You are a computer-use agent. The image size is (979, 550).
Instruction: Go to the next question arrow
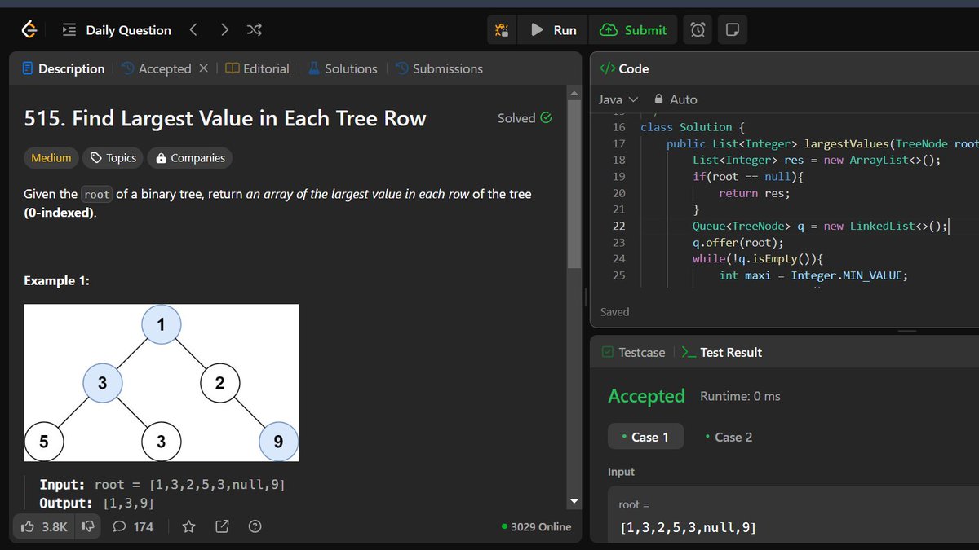[x=224, y=30]
